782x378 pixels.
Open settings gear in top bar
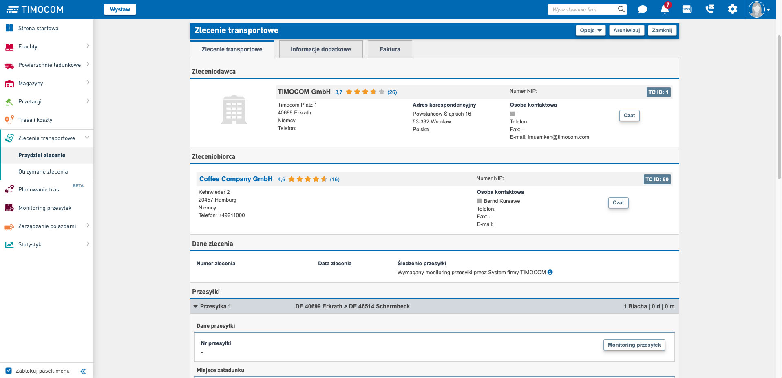732,9
